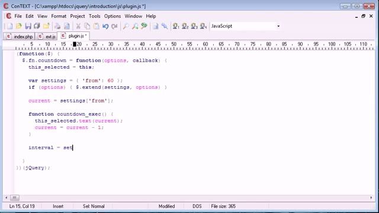Open the Window menu
The image size is (379, 213).
pyautogui.click(x=133, y=16)
